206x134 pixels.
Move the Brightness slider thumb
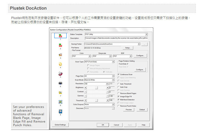(96, 88)
